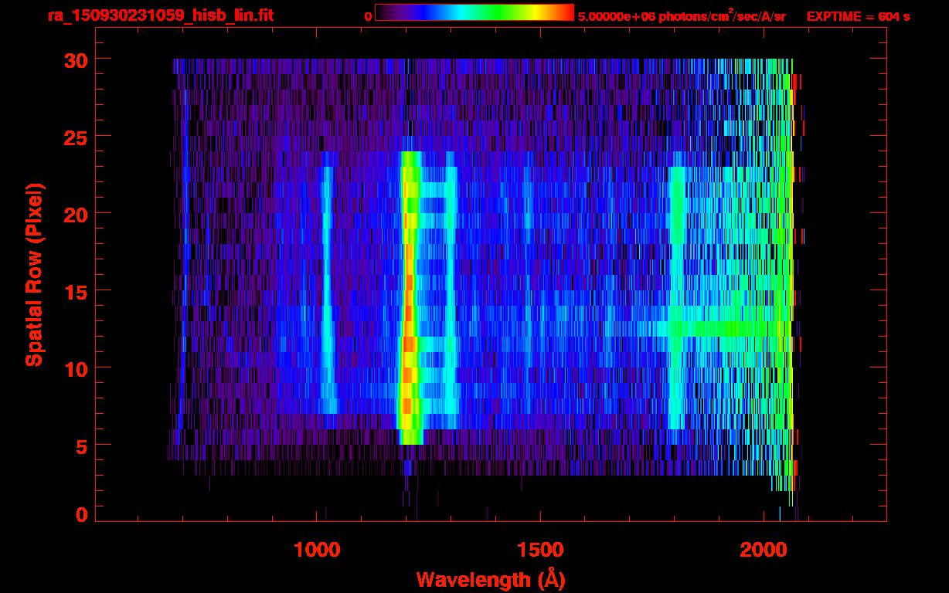The width and height of the screenshot is (949, 593).
Task: Click the 0 spatial row tick label
Action: click(x=81, y=514)
